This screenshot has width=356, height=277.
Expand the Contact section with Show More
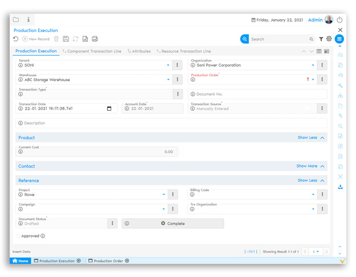click(310, 166)
